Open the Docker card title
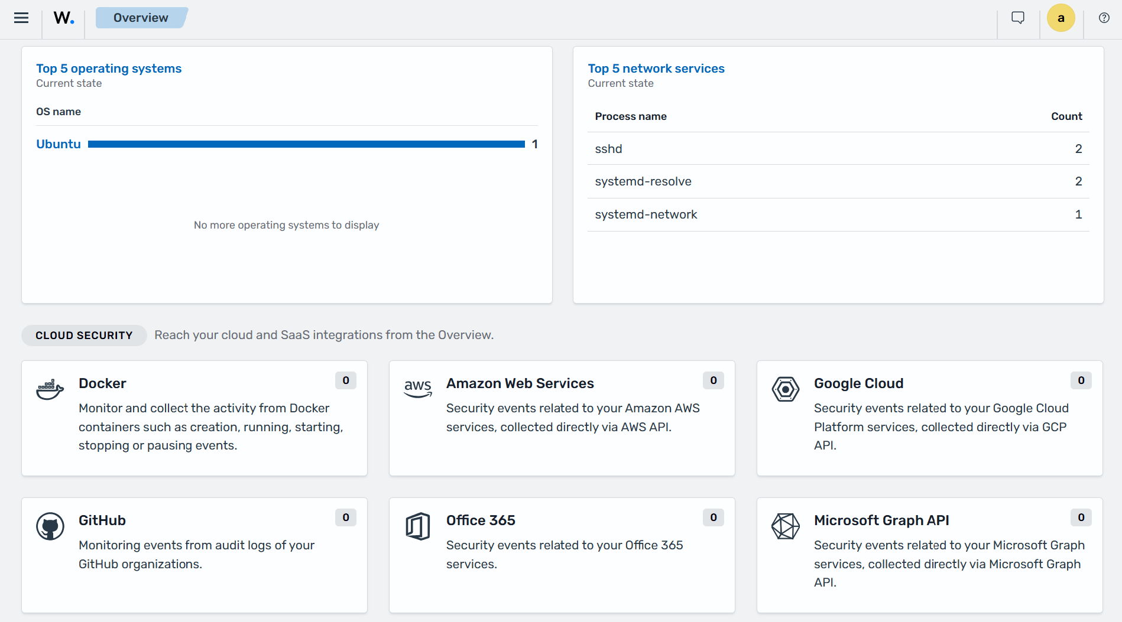This screenshot has width=1122, height=622. click(x=102, y=383)
